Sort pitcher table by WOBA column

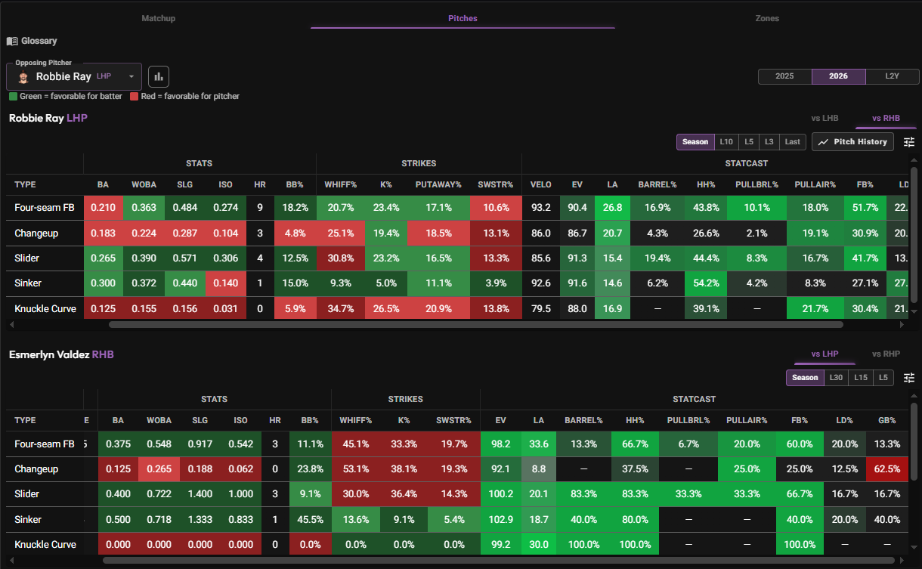tap(144, 184)
